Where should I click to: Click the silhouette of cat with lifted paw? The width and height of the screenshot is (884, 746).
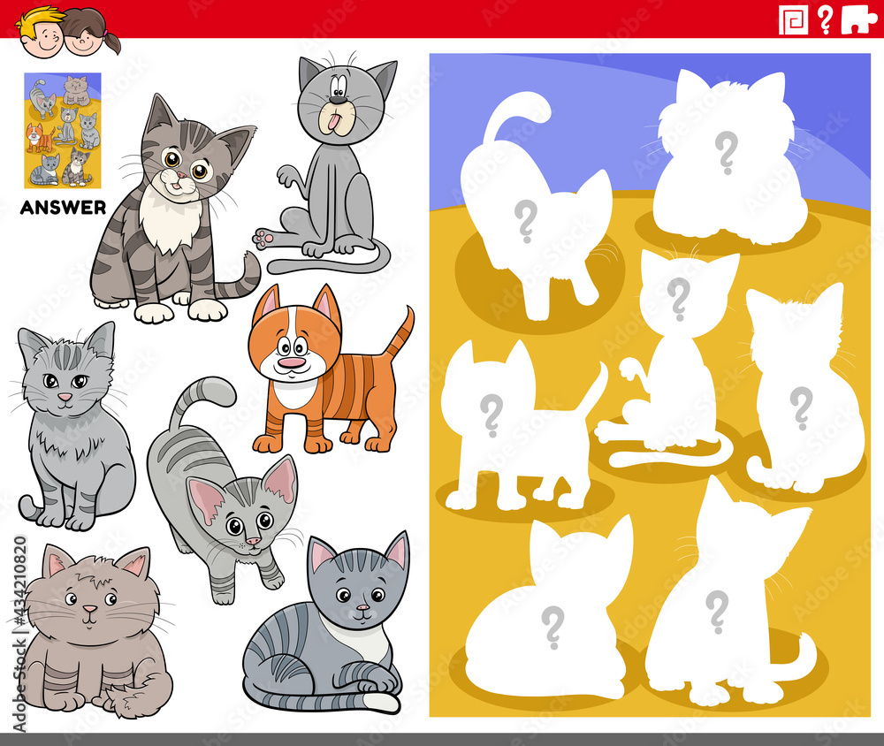pos(668,361)
